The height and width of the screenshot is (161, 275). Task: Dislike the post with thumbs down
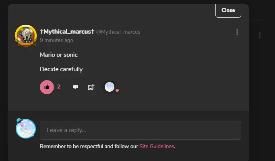click(75, 87)
